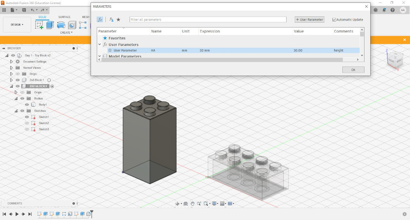Click the + User Parameter button
The width and height of the screenshot is (410, 220).
coord(310,20)
